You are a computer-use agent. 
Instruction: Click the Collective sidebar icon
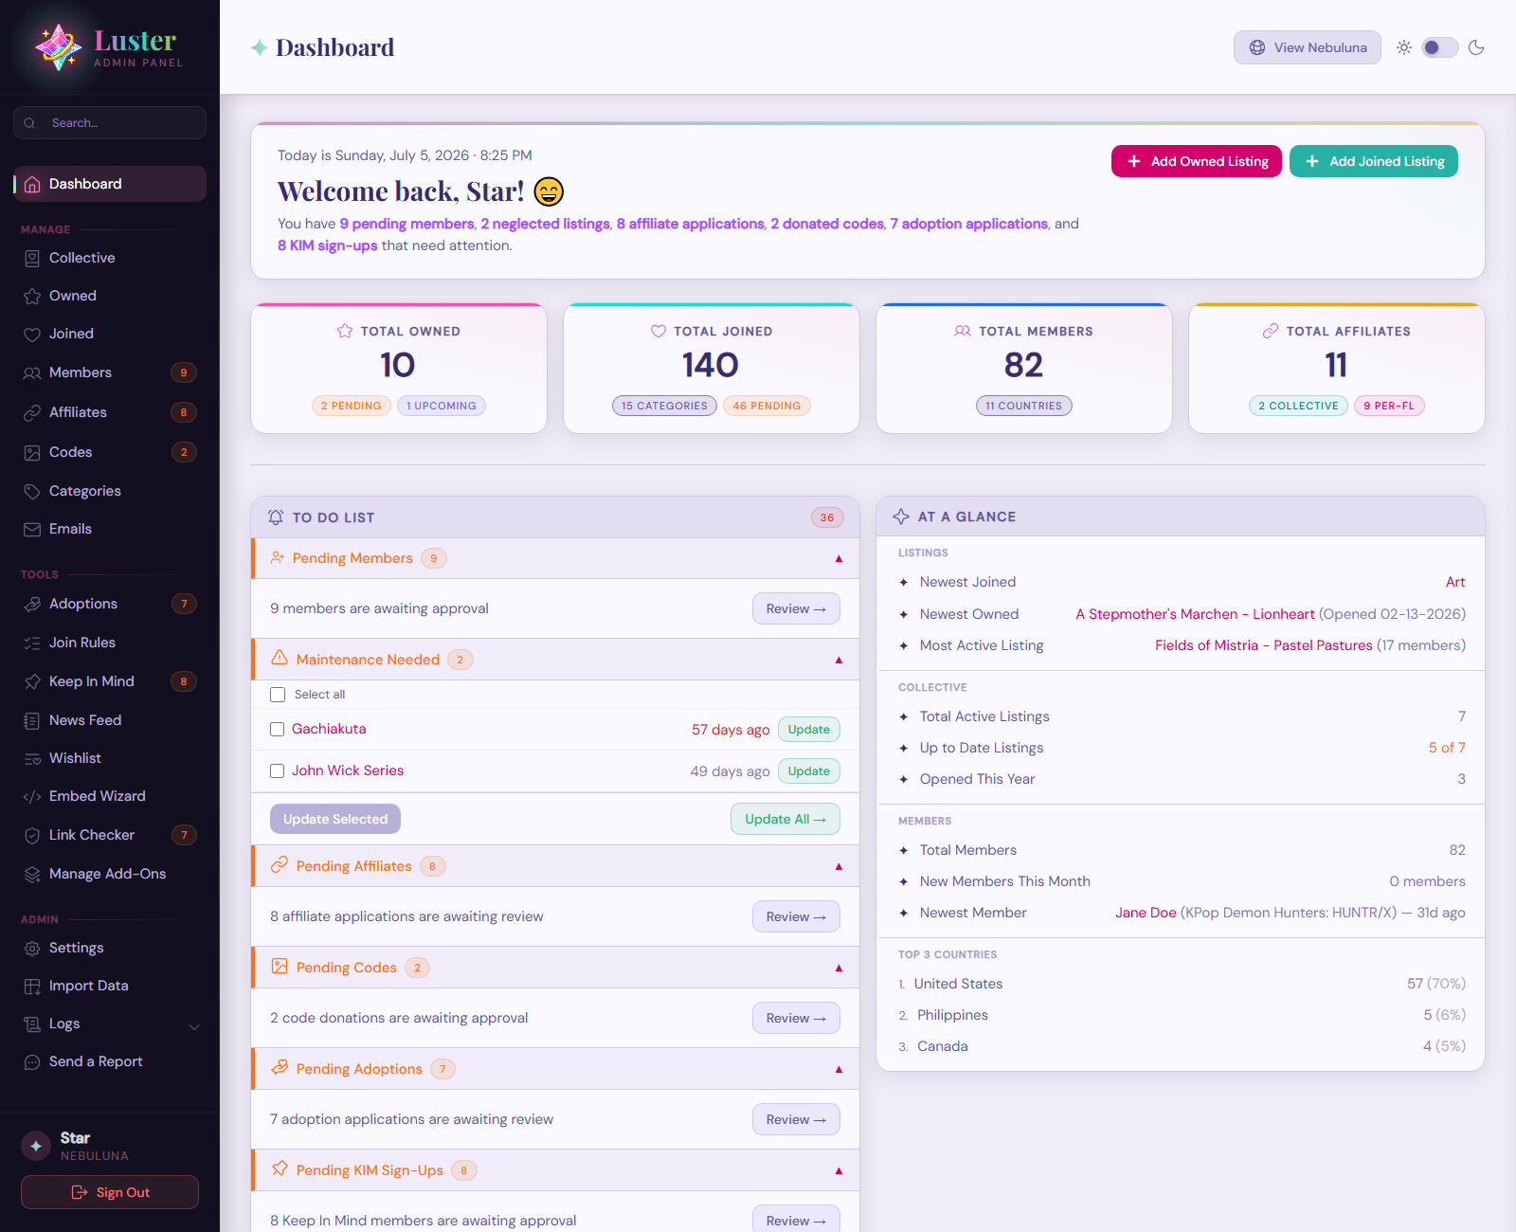pyautogui.click(x=32, y=258)
